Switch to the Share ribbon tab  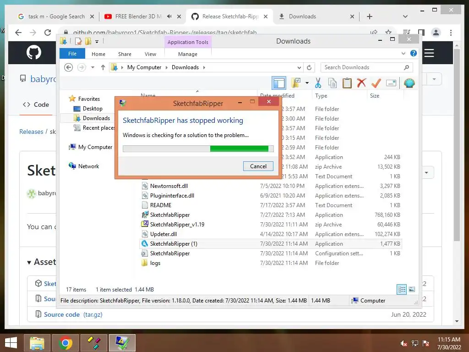125,54
